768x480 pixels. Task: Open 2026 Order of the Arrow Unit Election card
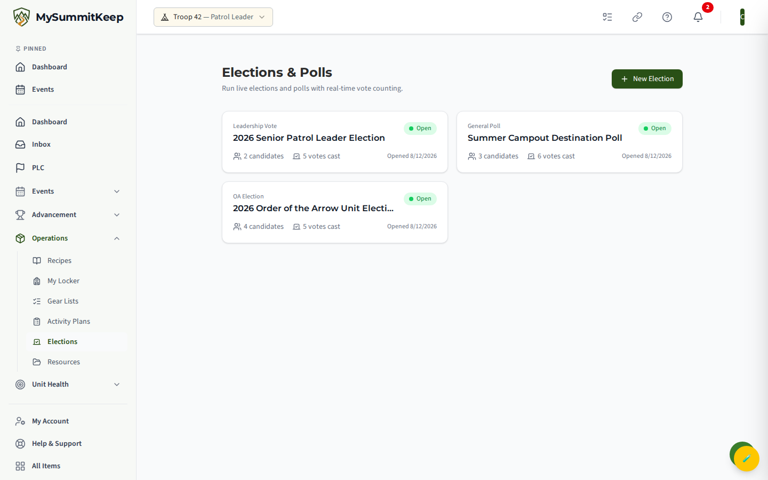click(335, 212)
